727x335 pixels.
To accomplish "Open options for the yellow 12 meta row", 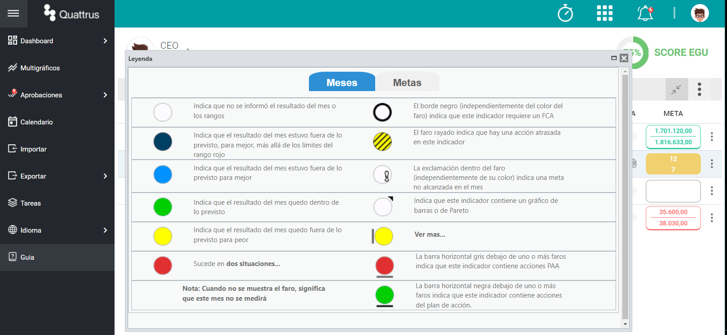I will click(x=712, y=164).
